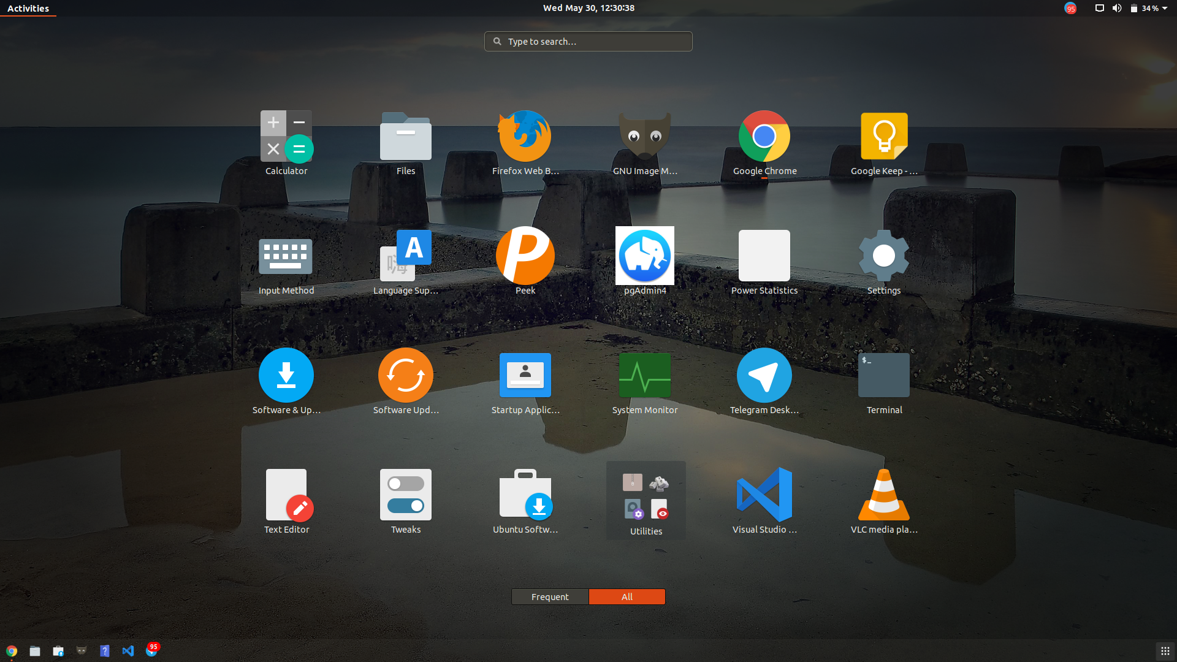Image resolution: width=1177 pixels, height=662 pixels.
Task: Click the Chrome icon in the bottom dock
Action: coord(12,651)
